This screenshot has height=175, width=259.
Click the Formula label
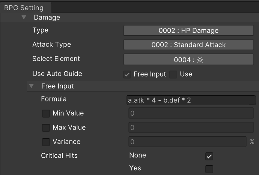[x=54, y=99]
